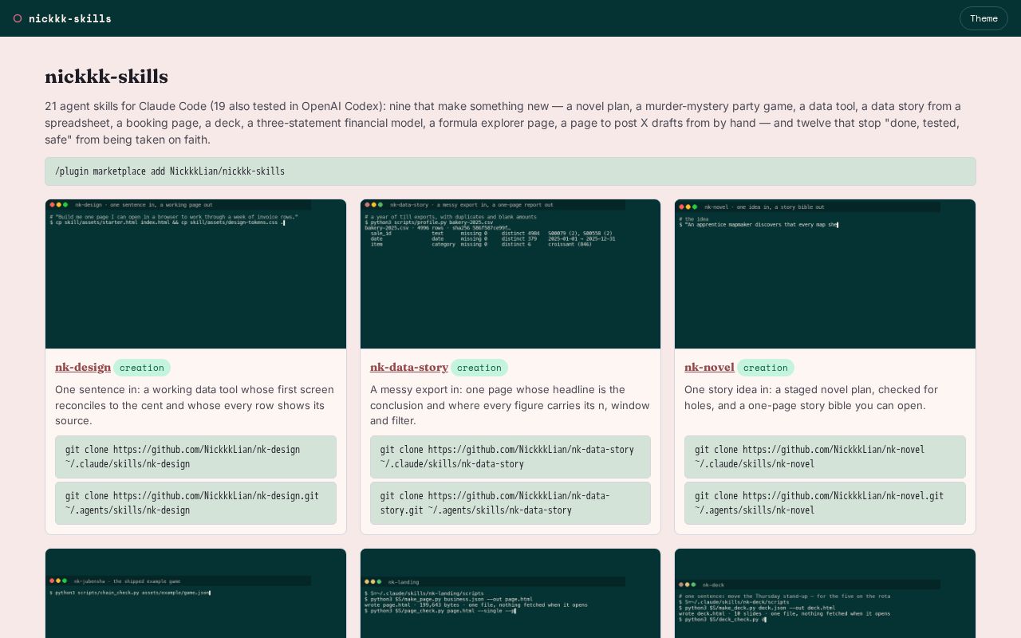The width and height of the screenshot is (1021, 638).
Task: Click the "A messy export in" description text
Action: [x=510, y=405]
